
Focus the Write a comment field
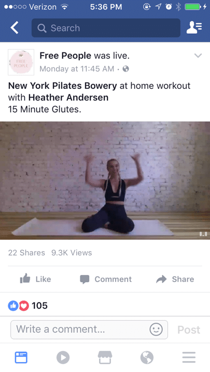[89, 329]
